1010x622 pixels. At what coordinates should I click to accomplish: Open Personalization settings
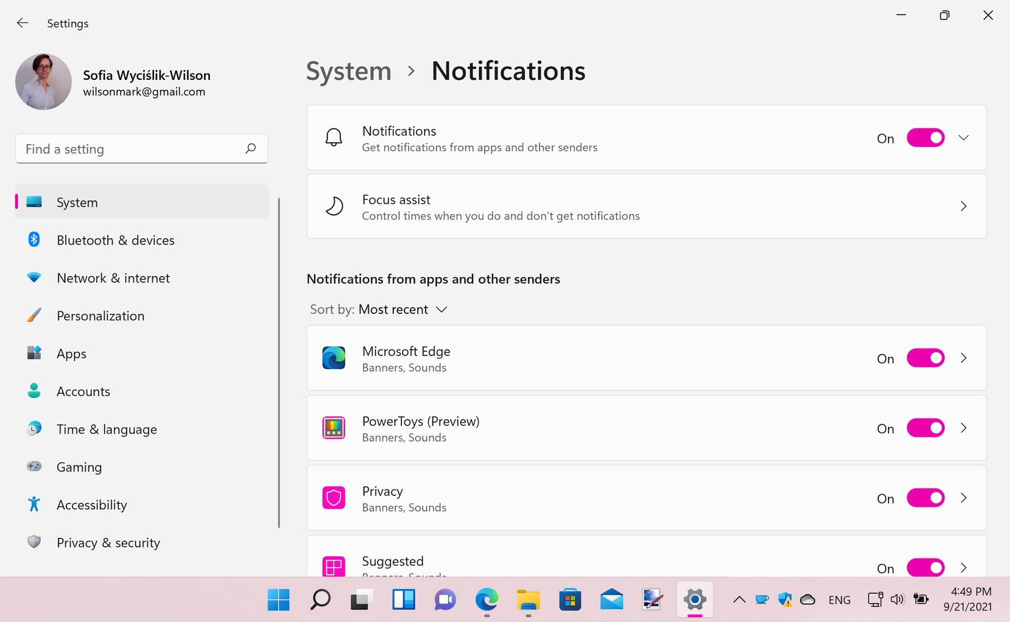100,315
